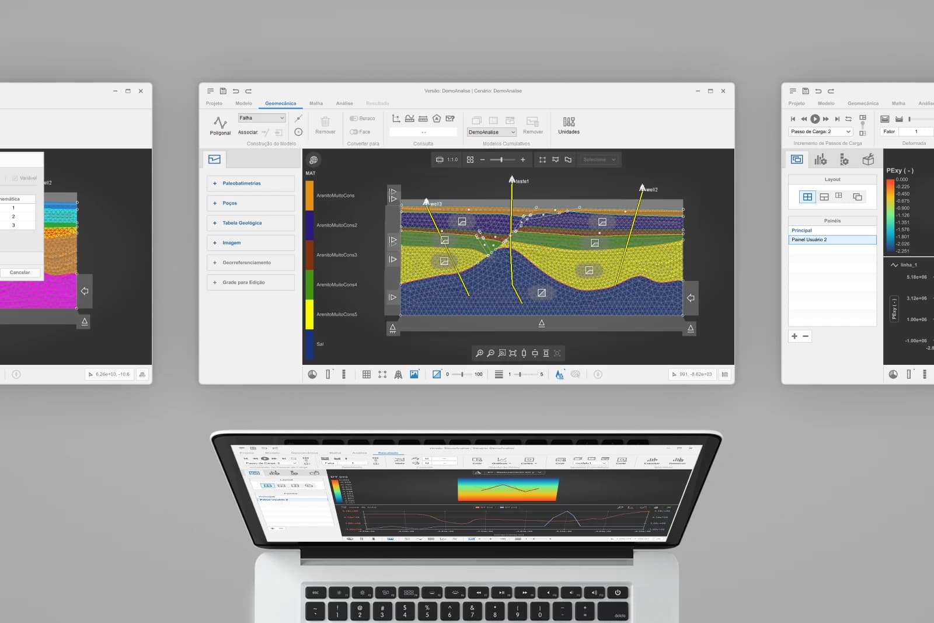934x623 pixels.
Task: Redo the action in center window
Action: coord(249,91)
